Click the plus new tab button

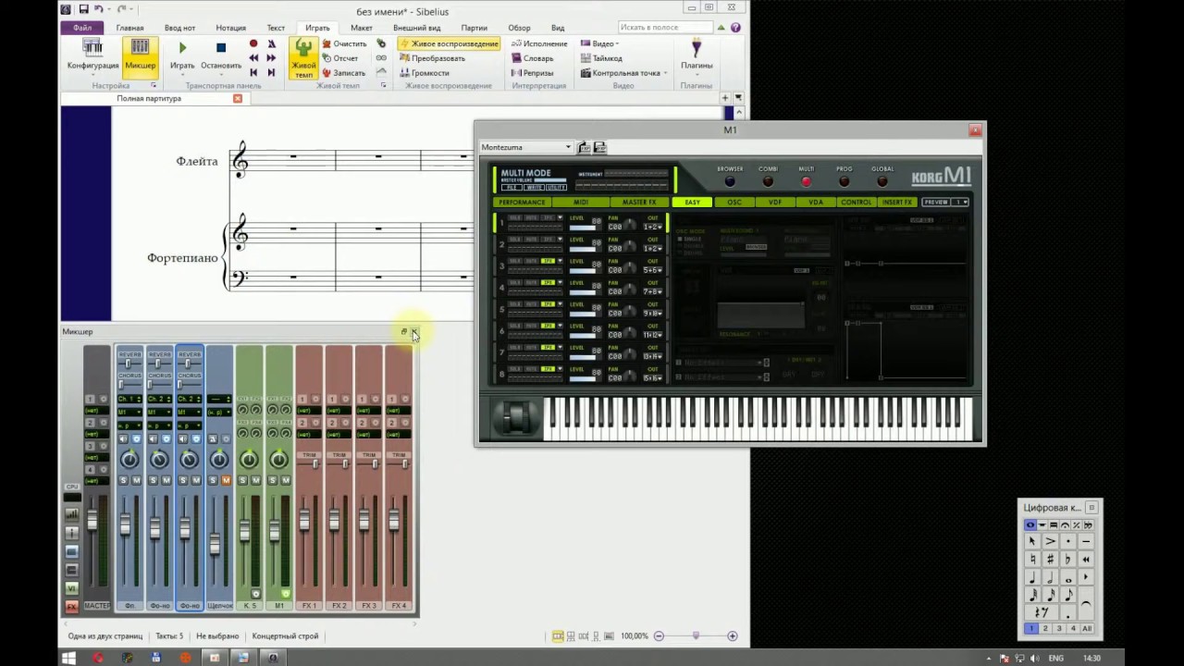pyautogui.click(x=726, y=98)
